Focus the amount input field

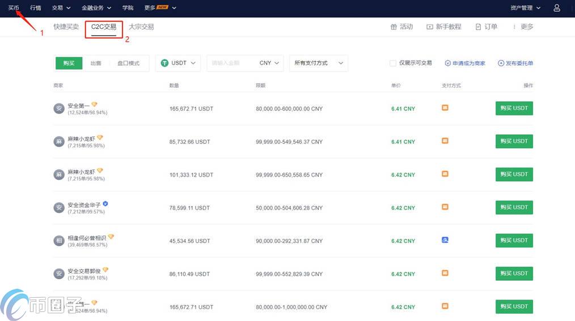tap(232, 63)
